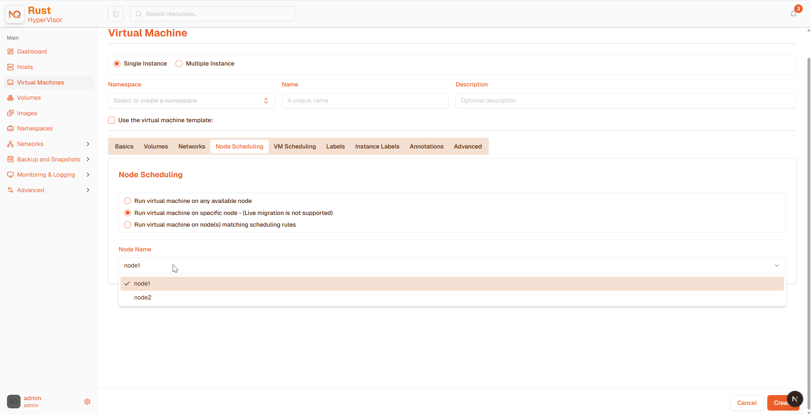
Task: Select node2 from the dropdown list
Action: point(452,298)
